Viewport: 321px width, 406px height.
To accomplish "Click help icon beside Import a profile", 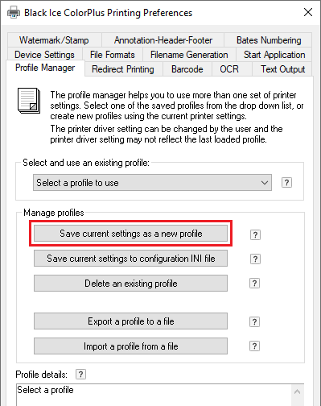I will coord(254,346).
